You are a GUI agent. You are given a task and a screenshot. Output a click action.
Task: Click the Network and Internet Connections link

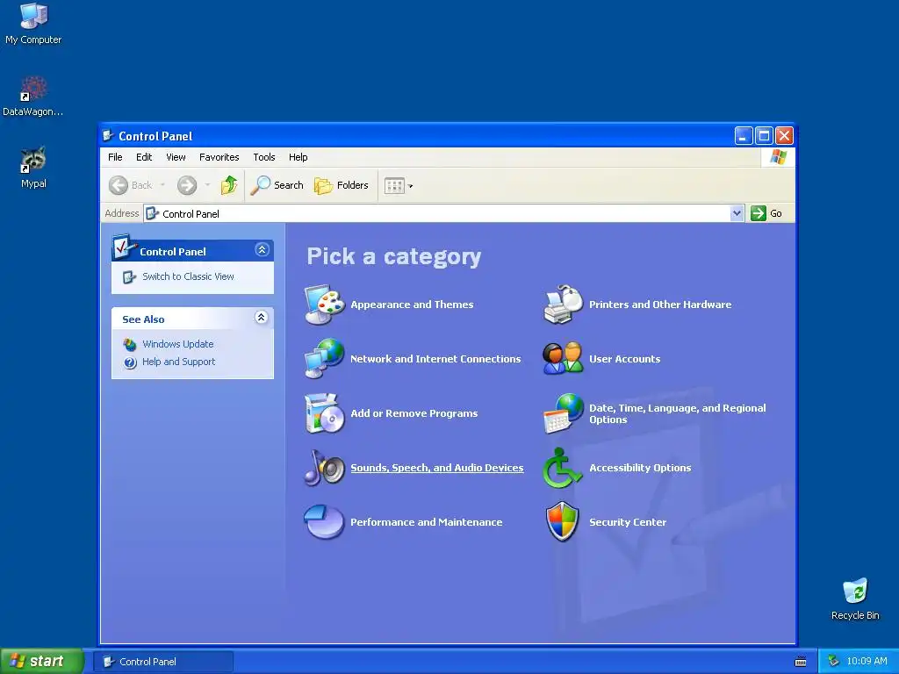click(435, 359)
